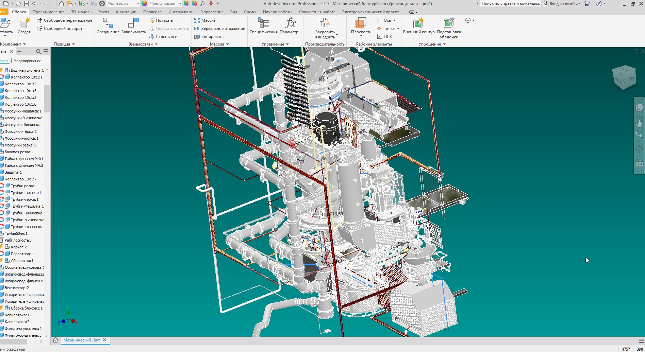Click the Скрыть все button

(166, 37)
